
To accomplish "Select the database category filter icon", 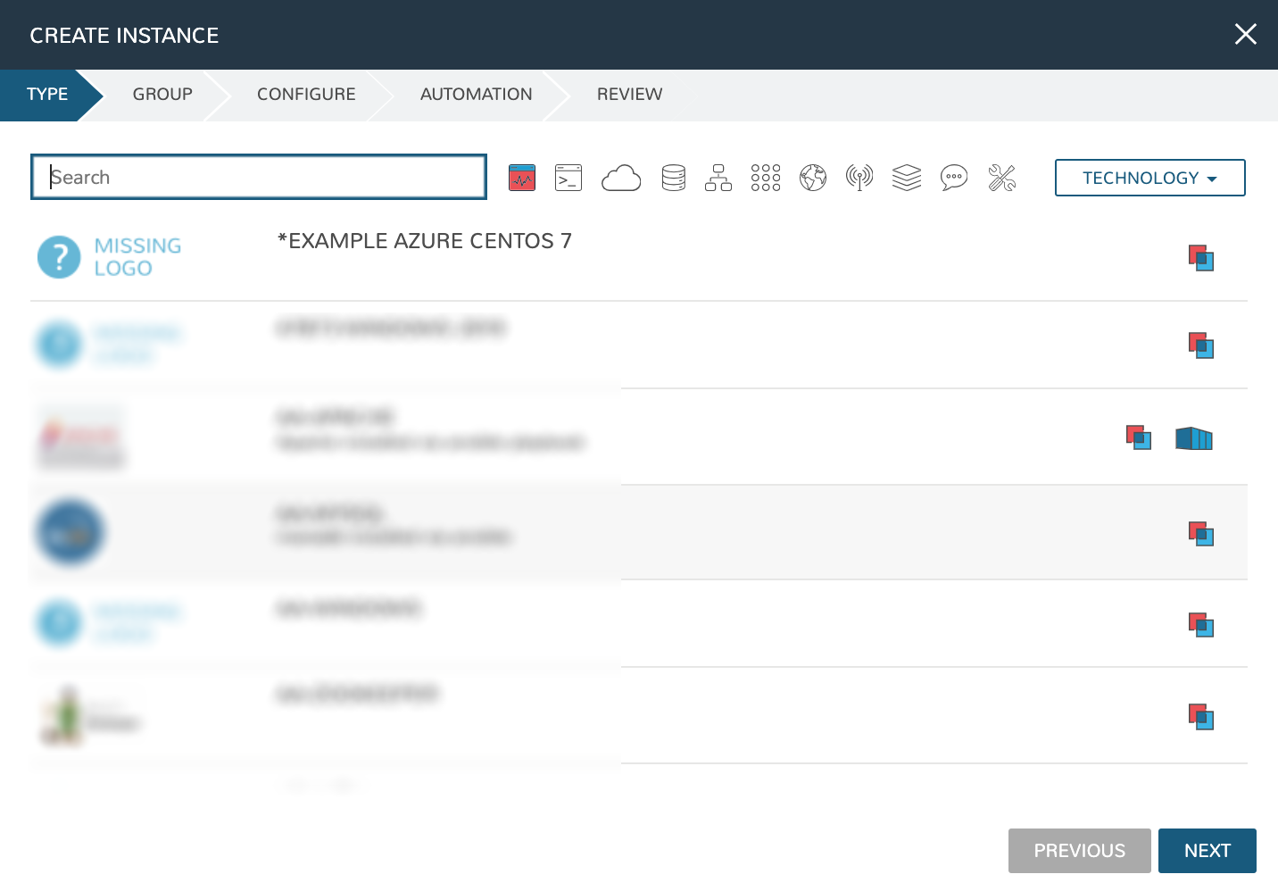I will [674, 178].
